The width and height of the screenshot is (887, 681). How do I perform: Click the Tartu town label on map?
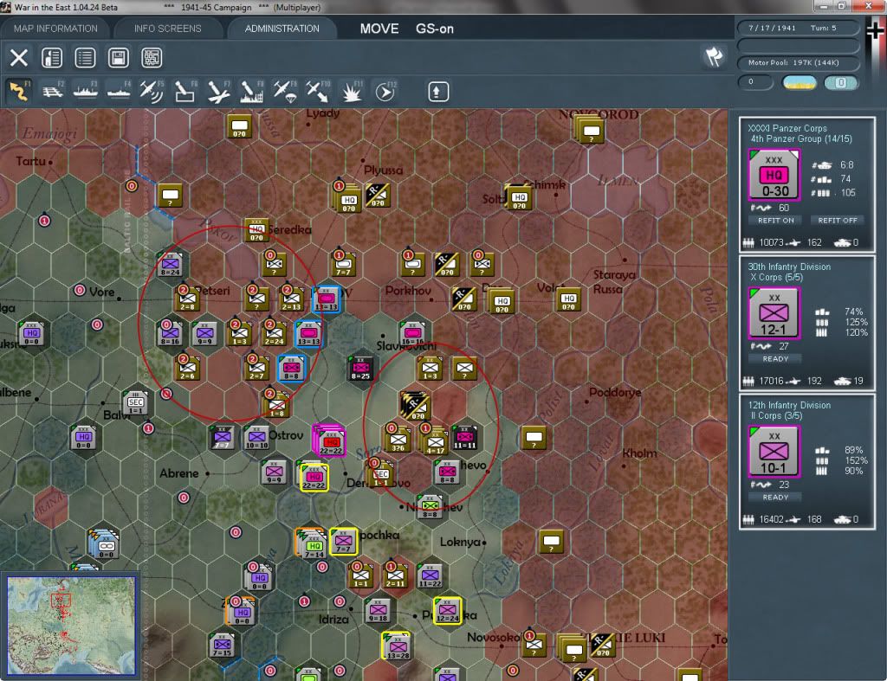point(30,161)
